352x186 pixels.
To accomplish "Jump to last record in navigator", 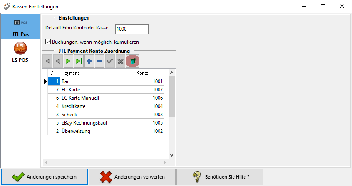I will [x=79, y=61].
